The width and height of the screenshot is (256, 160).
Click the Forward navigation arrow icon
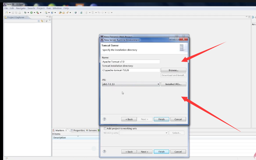point(108,12)
